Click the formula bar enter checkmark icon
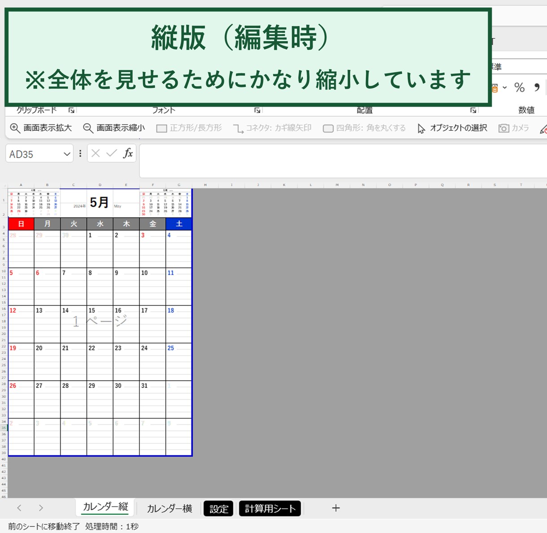The height and width of the screenshot is (533, 547). coord(111,154)
